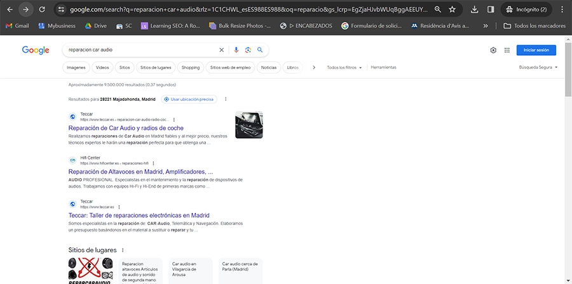Open more options for first Teccar result
Image resolution: width=572 pixels, height=284 pixels.
click(x=174, y=120)
